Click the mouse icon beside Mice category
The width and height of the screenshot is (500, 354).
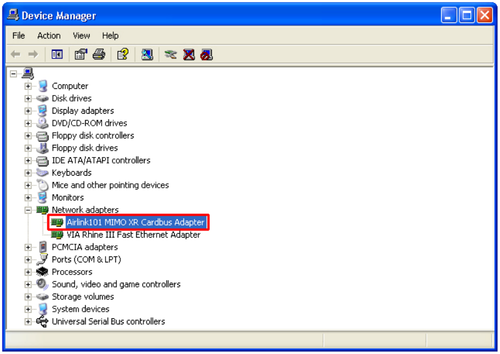[x=42, y=185]
